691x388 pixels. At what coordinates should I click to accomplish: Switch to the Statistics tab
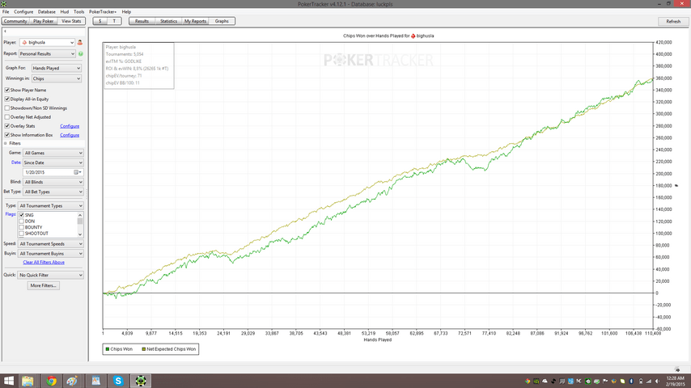click(x=168, y=21)
